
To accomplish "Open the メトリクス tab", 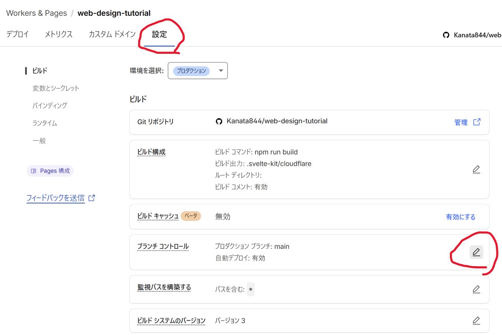I will (x=58, y=34).
